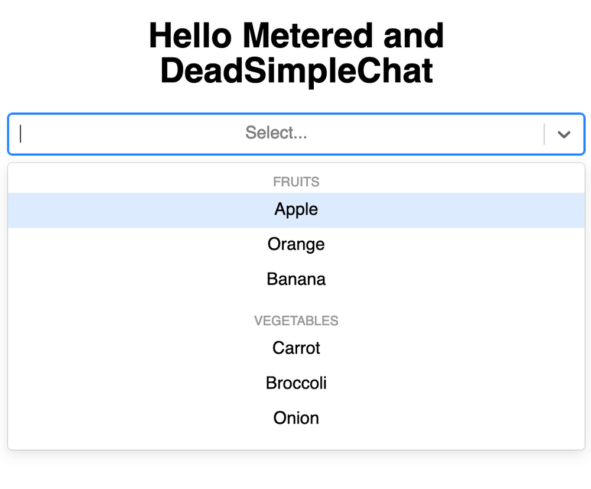
Task: Click the divider beside the chevron
Action: (x=543, y=134)
